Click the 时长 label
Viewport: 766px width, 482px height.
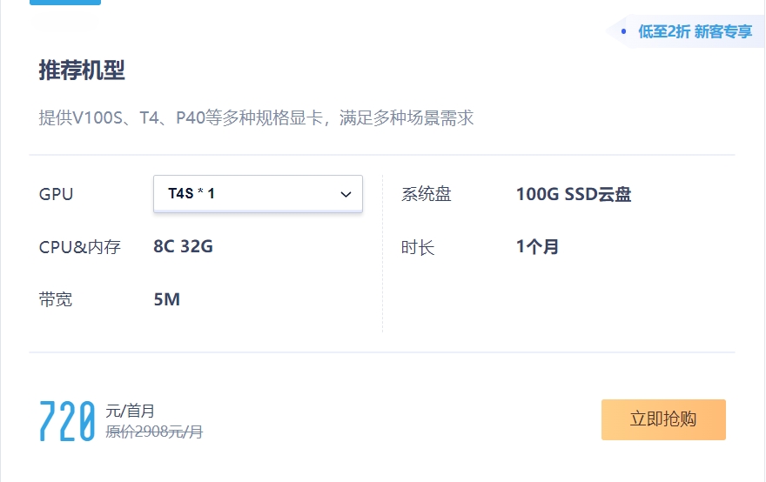tap(418, 247)
